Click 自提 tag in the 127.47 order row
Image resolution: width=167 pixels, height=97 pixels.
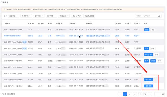pyautogui.click(x=25, y=48)
